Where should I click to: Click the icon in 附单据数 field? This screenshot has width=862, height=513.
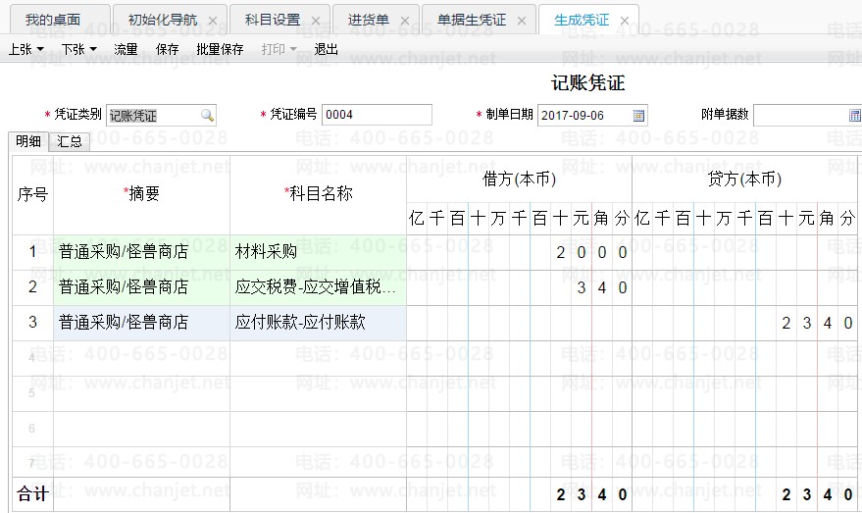854,116
